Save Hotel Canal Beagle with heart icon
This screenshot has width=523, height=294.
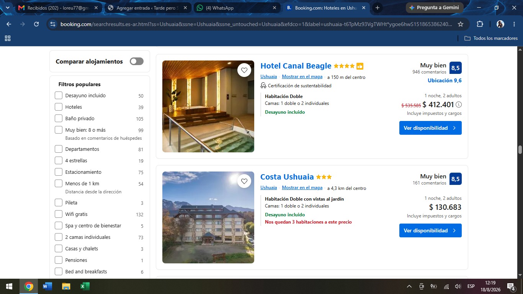coord(244,70)
